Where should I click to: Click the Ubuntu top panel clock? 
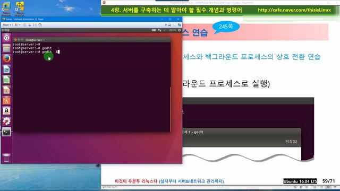pyautogui.click(x=172, y=30)
